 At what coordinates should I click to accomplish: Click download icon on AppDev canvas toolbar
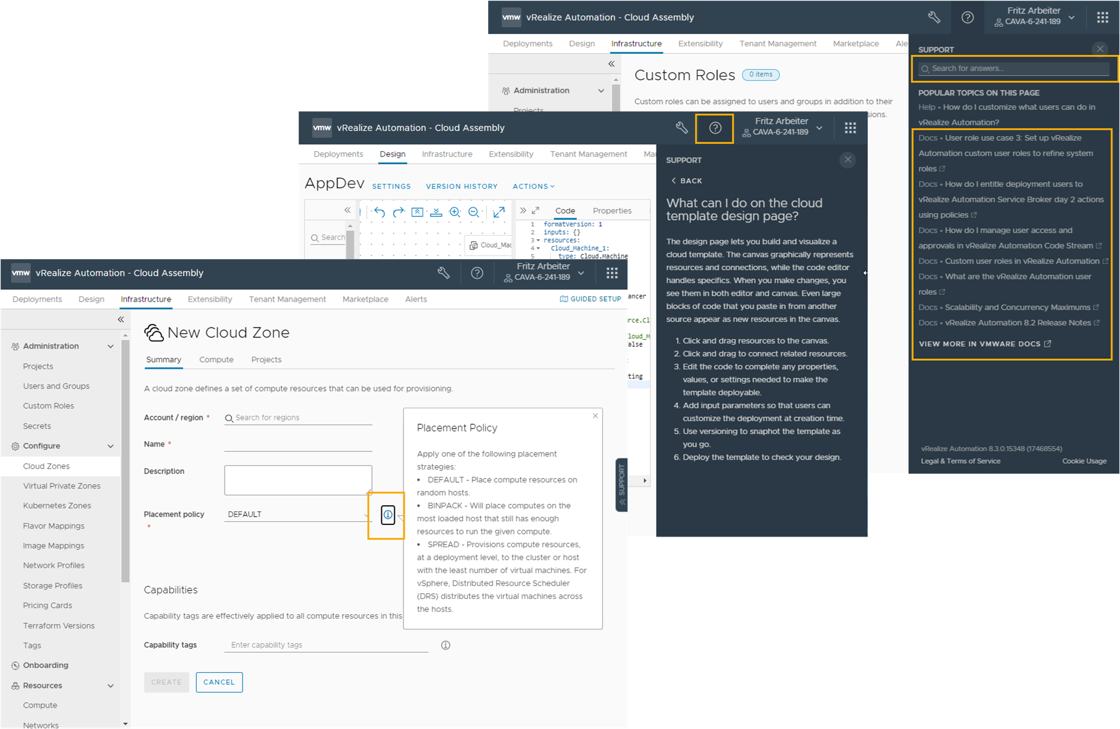point(436,212)
